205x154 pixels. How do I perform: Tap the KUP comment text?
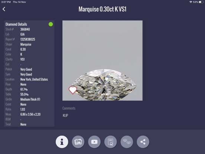coord(65,115)
